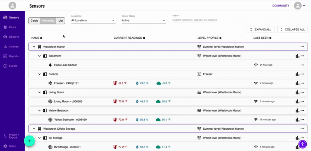Viewport: 311px width, 151px height.
Task: Open more options for Yellow Bedroom - c006499
Action: click(302, 120)
